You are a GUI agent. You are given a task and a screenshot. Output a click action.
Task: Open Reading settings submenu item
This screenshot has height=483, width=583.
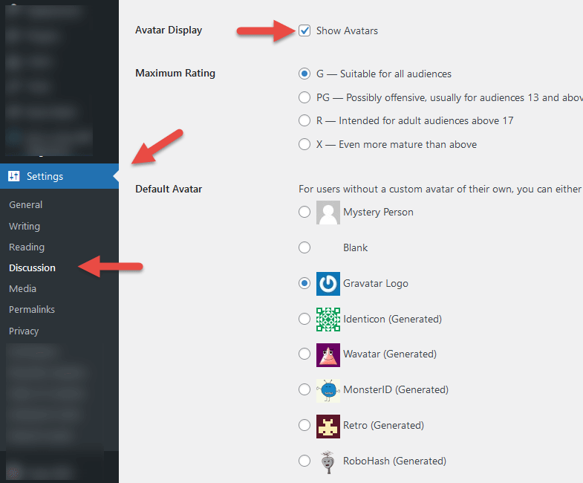[27, 247]
